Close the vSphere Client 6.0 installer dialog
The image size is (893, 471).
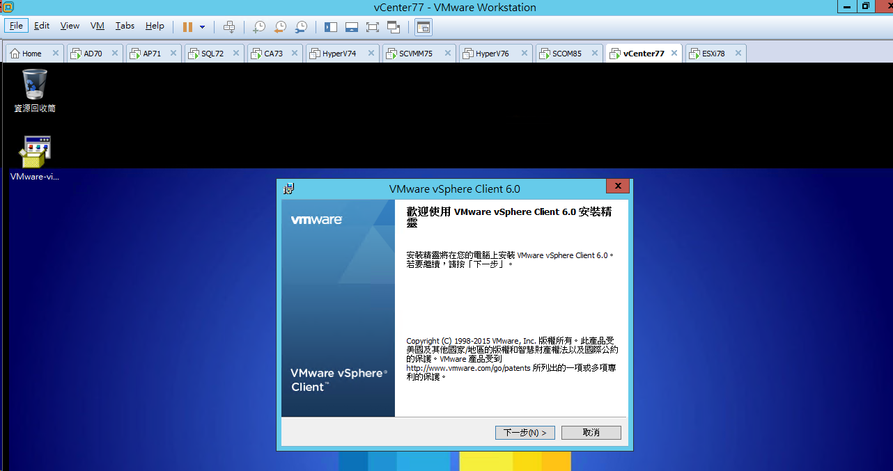coord(617,186)
